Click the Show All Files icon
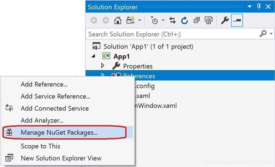275x167 pixels. pos(209,20)
